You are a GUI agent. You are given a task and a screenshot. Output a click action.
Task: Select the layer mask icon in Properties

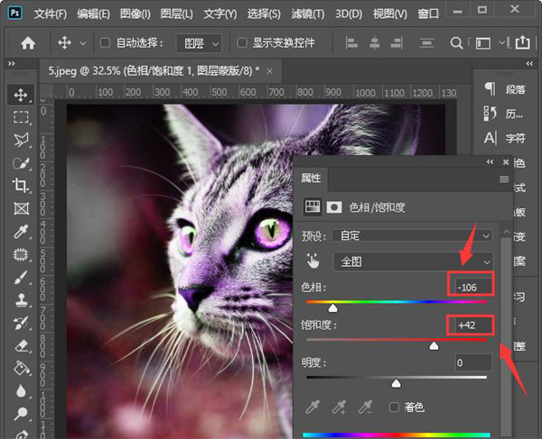[x=334, y=207]
